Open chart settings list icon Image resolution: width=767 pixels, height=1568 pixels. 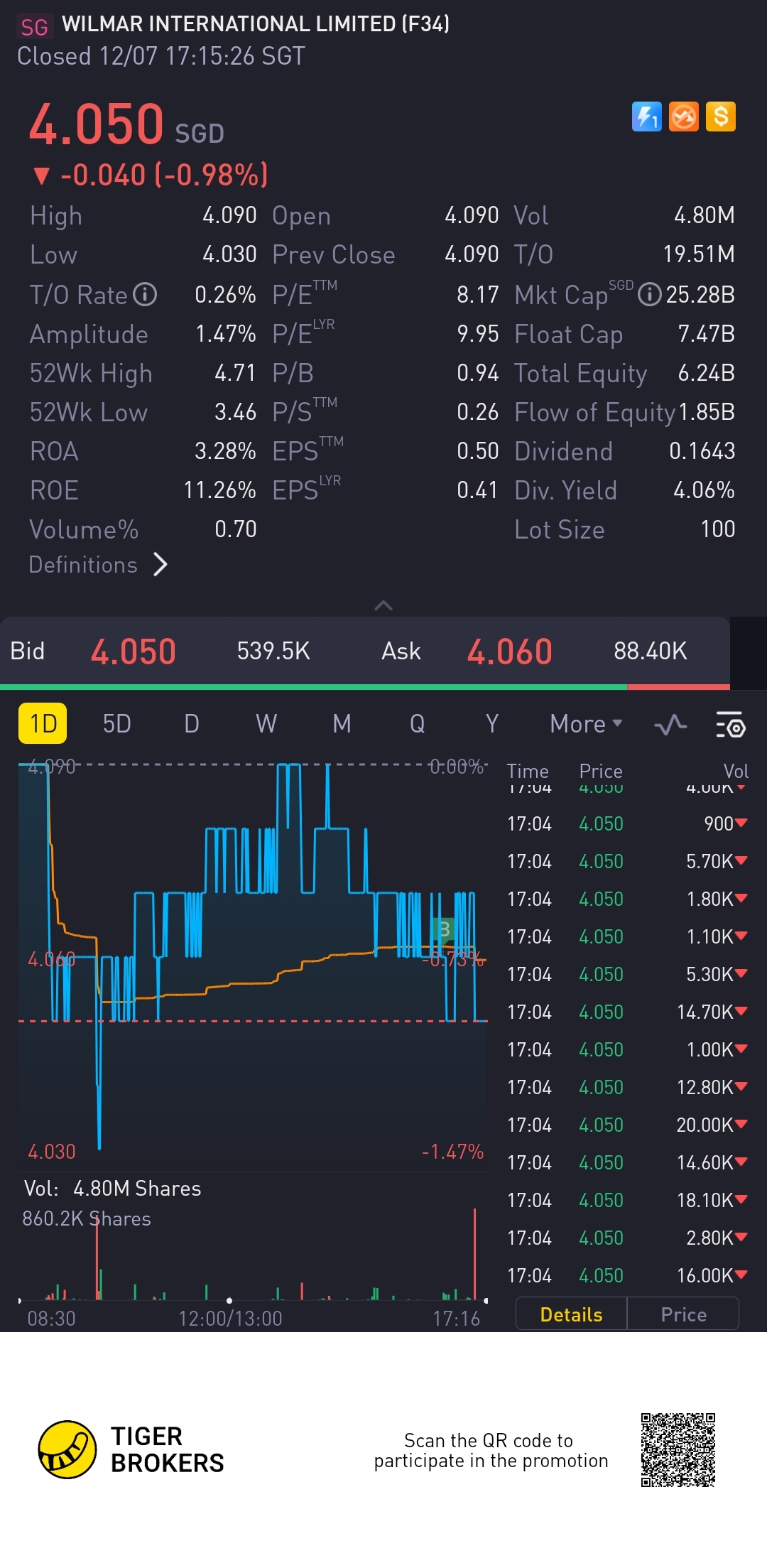(x=729, y=725)
